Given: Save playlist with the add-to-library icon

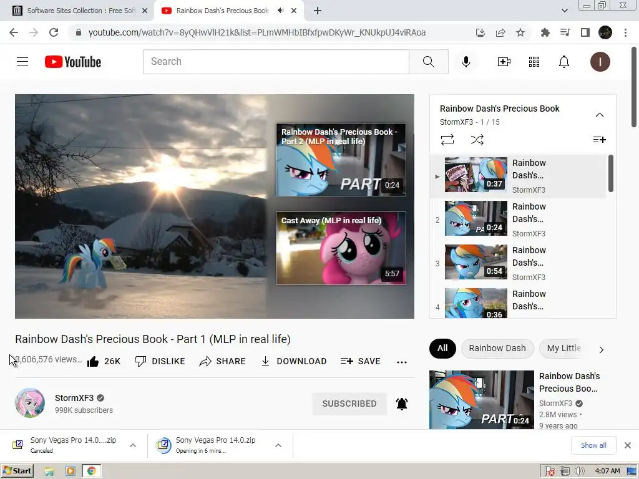Looking at the screenshot, I should [x=599, y=140].
